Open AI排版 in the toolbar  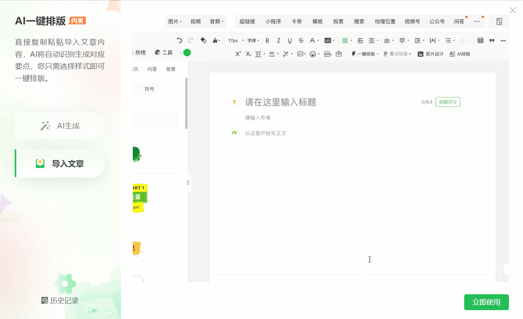tap(460, 54)
